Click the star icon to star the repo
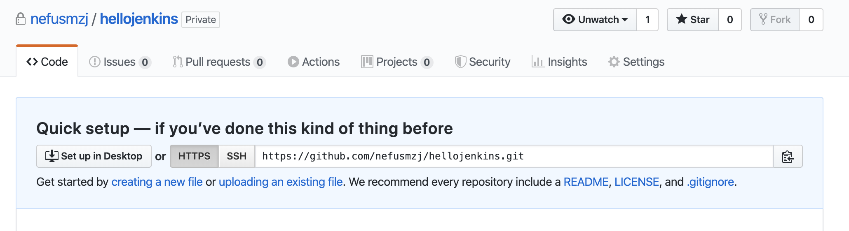 click(x=682, y=19)
